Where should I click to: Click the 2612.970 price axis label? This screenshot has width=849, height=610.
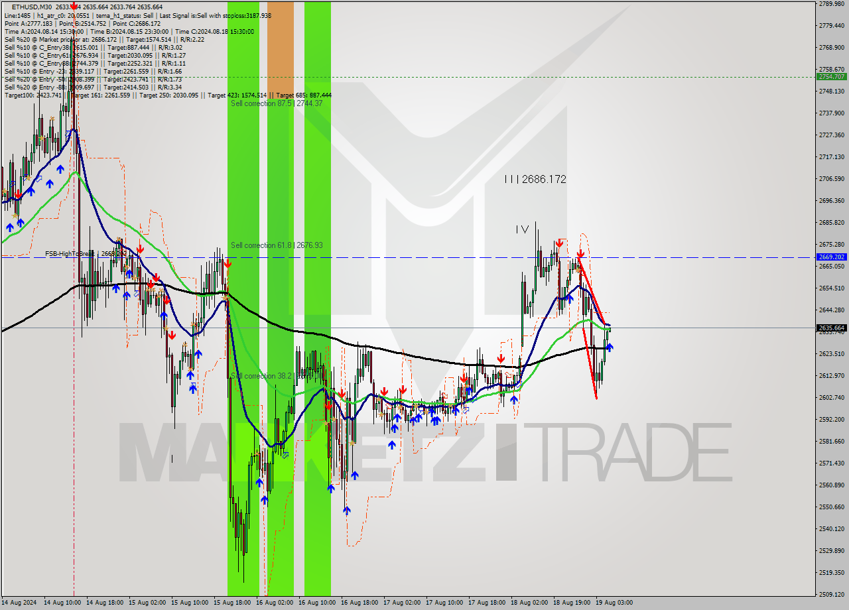(x=831, y=375)
